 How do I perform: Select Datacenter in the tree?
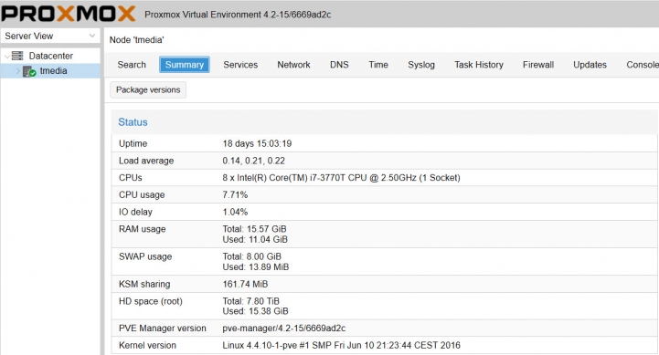tap(51, 56)
